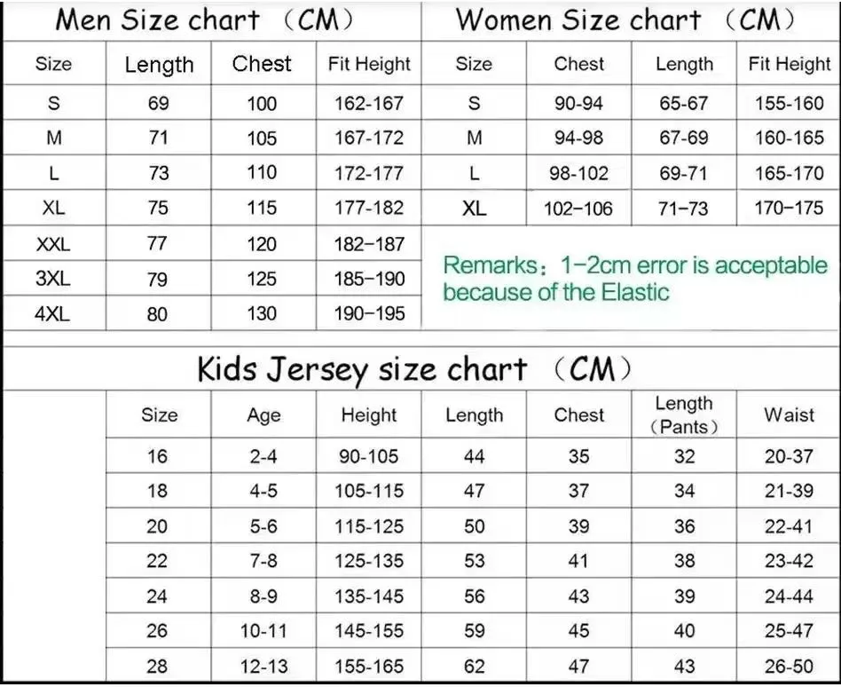Click the Length (Pants) column header

pos(684,415)
